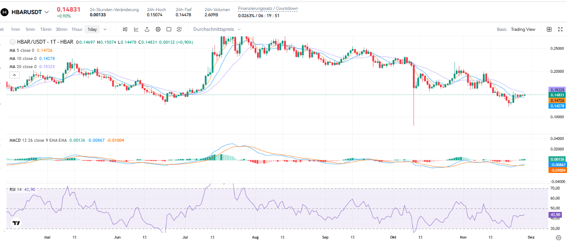Screen dimensions: 567x244
Task: Switch to the Basic chart view
Action: click(502, 30)
